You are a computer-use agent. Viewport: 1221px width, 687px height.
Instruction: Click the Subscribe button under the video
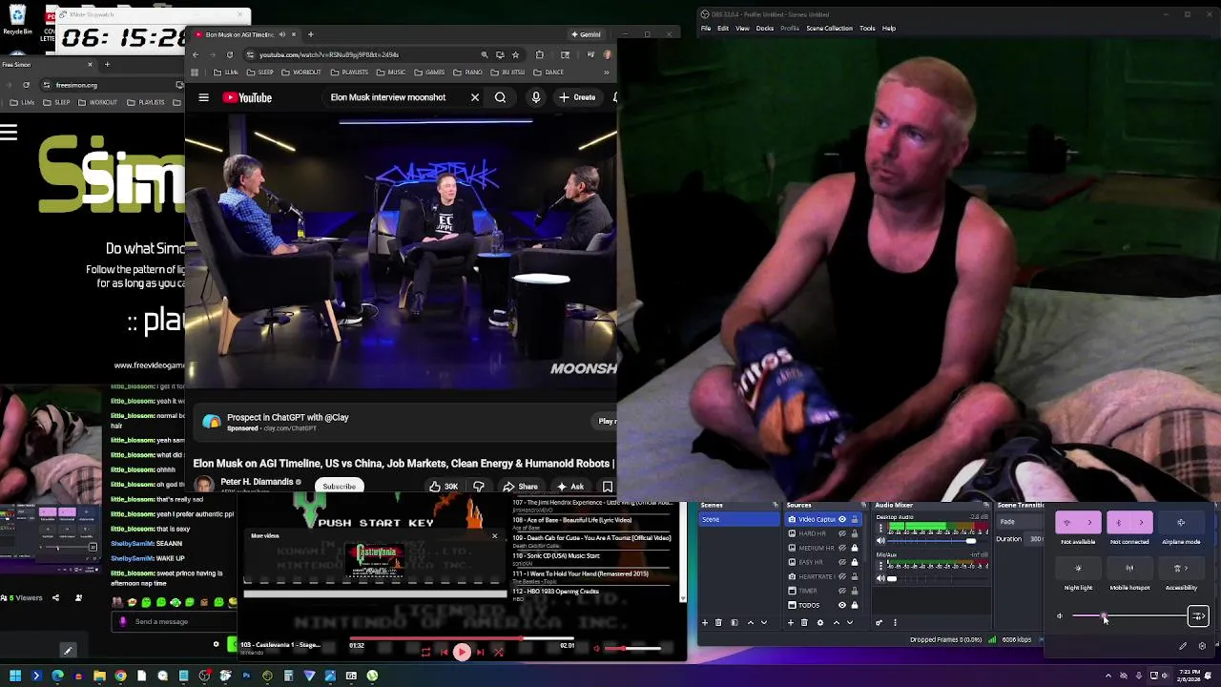tap(339, 487)
